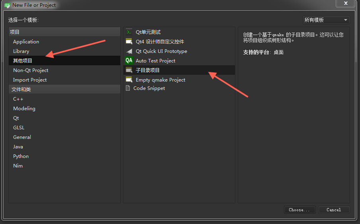
Task: Click the Qt Creator logo in the title bar
Action: pyautogui.click(x=7, y=5)
